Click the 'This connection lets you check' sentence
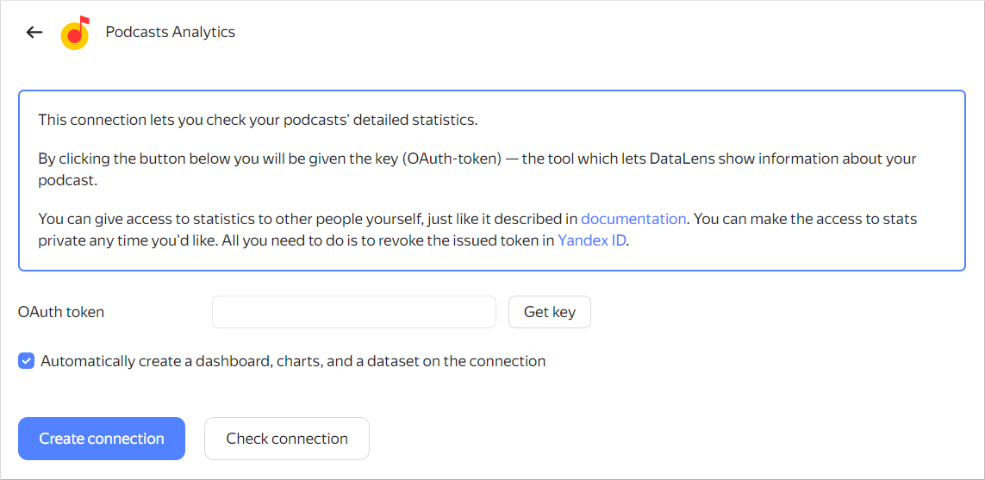 (257, 120)
